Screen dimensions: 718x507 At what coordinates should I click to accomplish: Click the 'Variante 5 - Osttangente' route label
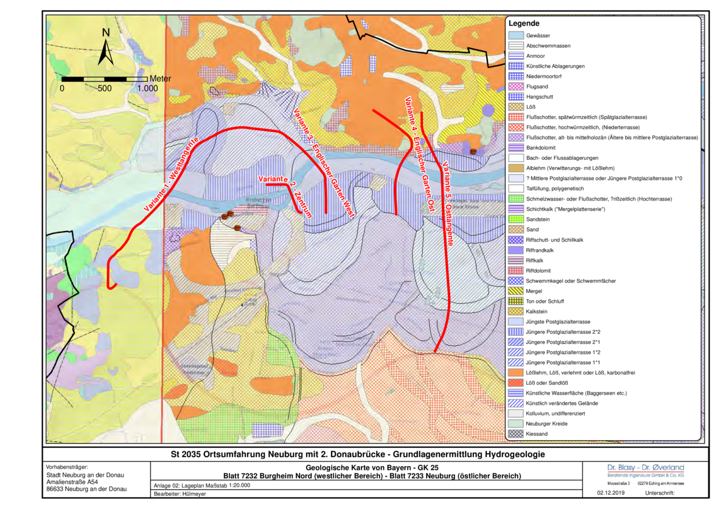coord(447,204)
